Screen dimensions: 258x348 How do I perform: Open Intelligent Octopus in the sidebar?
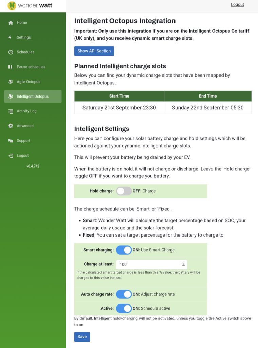33,97
